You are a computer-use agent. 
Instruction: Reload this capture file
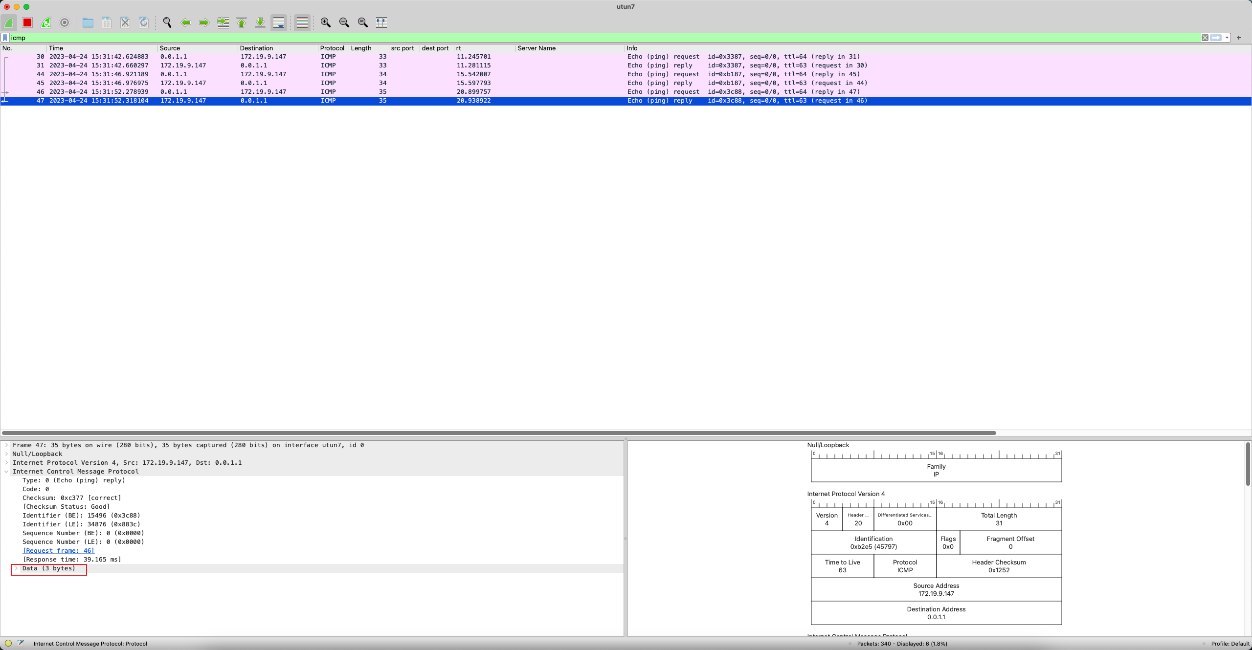tap(144, 22)
